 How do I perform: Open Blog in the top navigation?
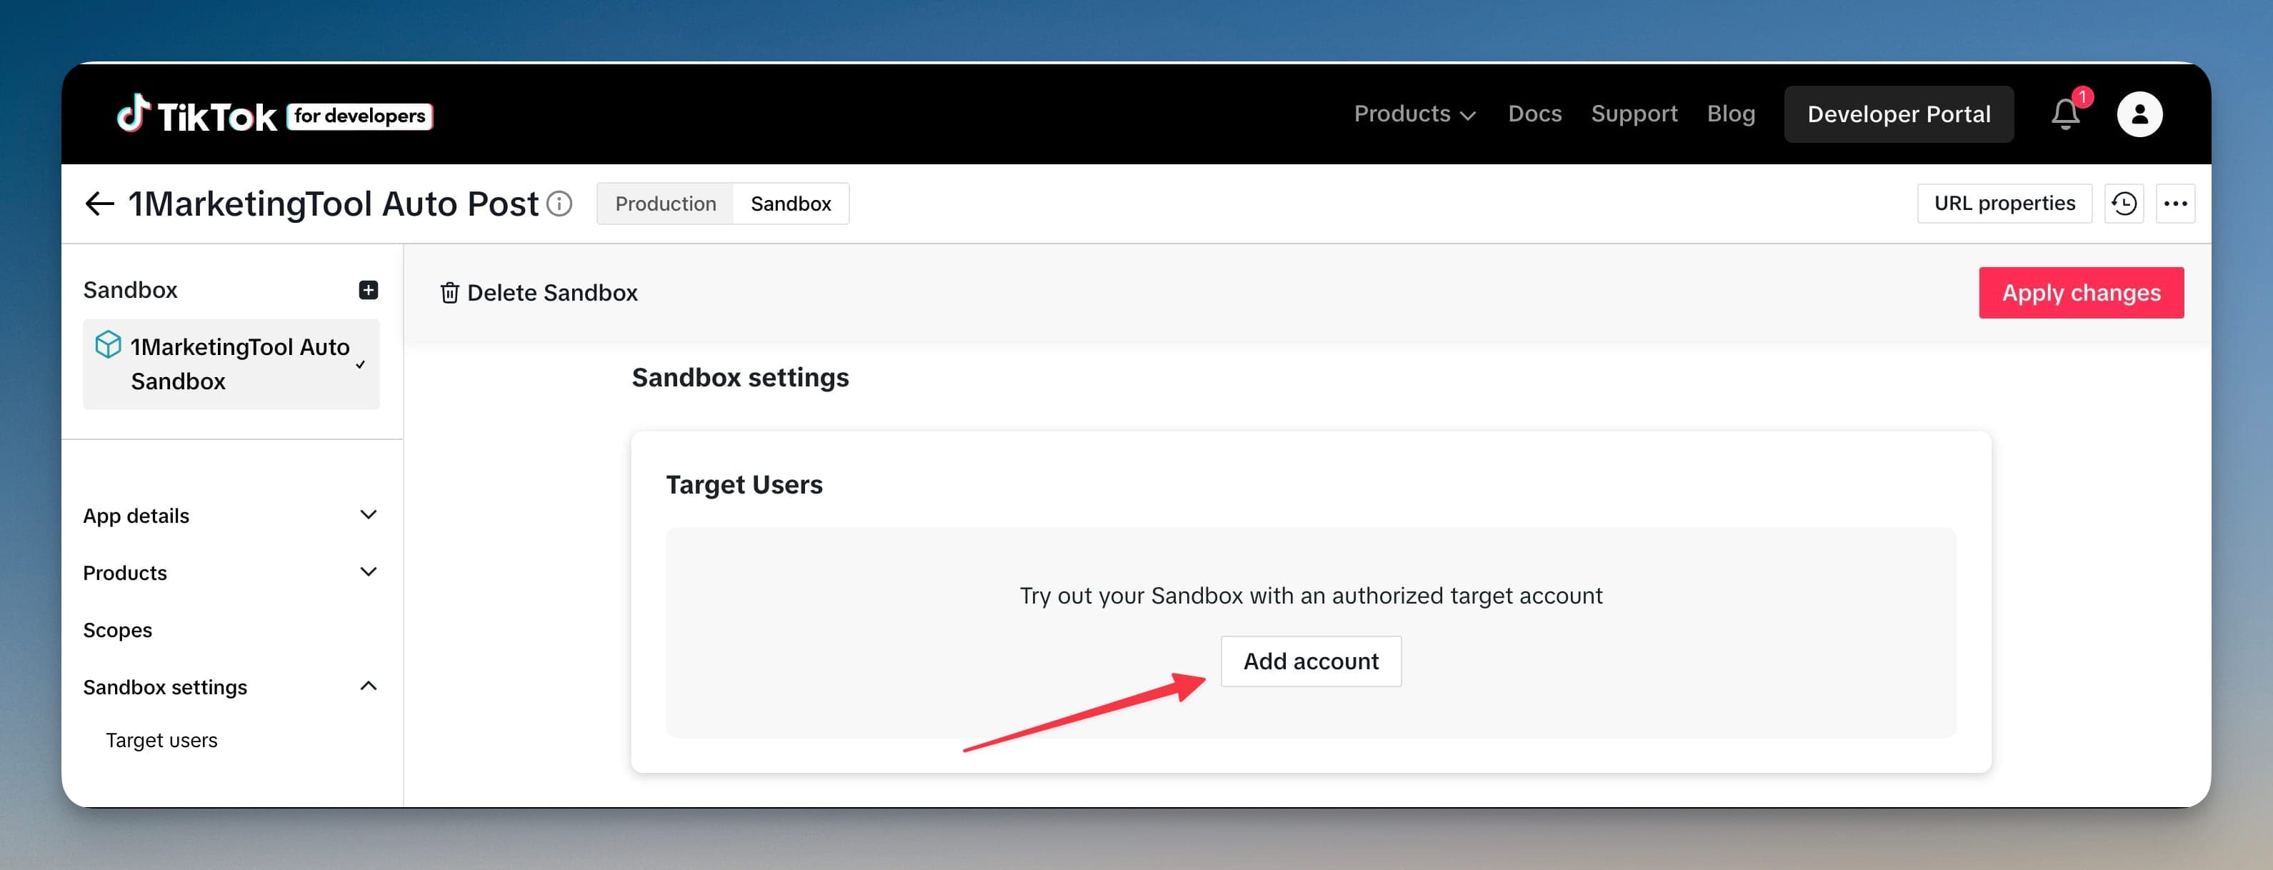[x=1730, y=114]
